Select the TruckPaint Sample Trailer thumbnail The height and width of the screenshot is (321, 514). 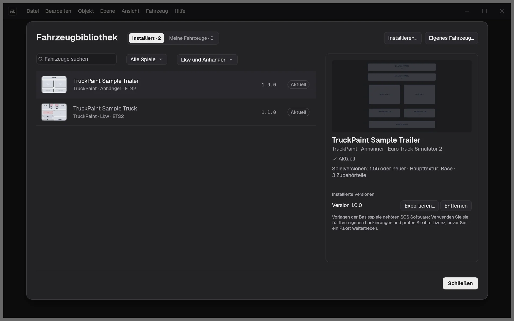(54, 85)
